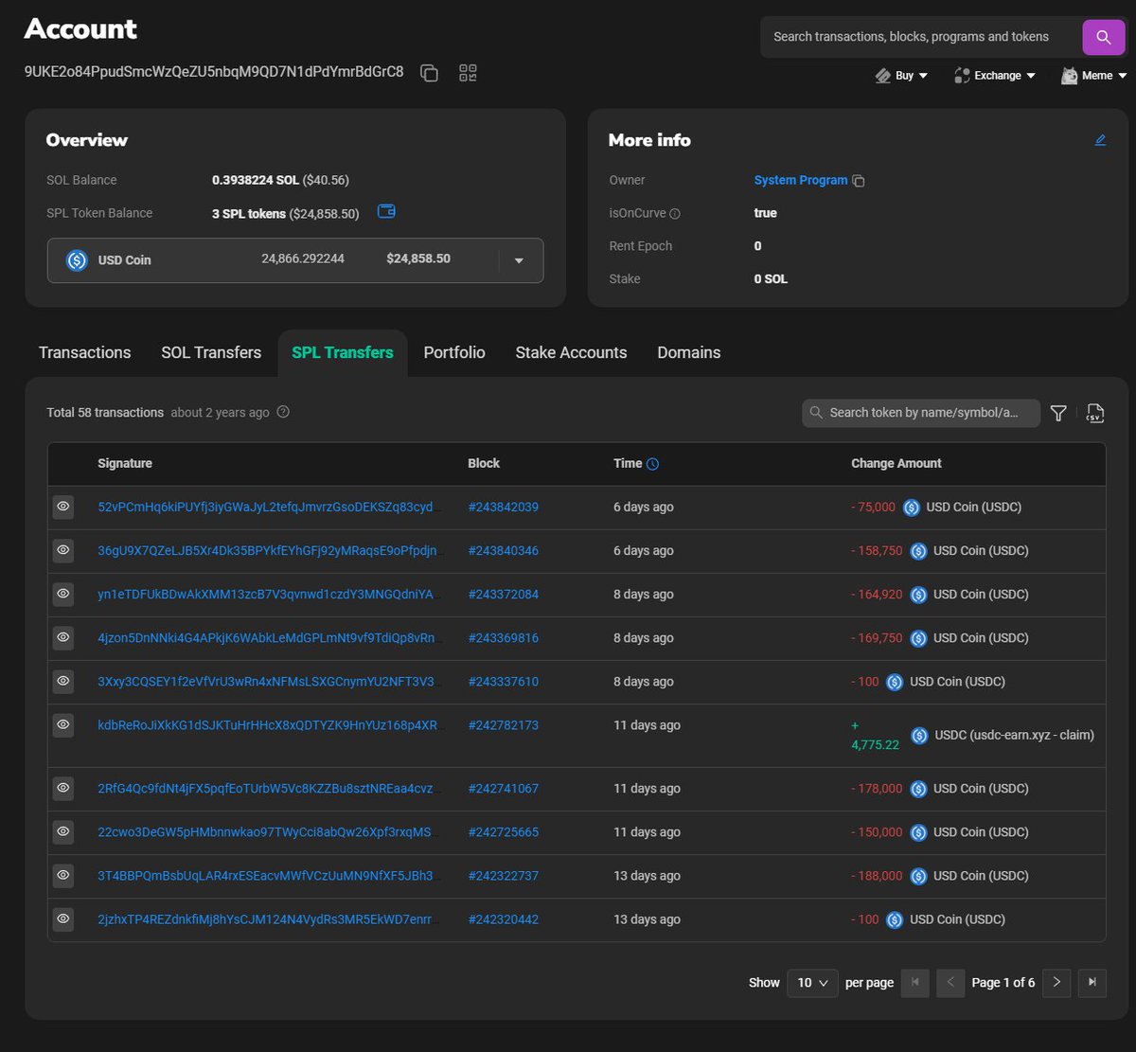Image resolution: width=1136 pixels, height=1052 pixels.
Task: Switch to the Transactions tab
Action: point(85,352)
